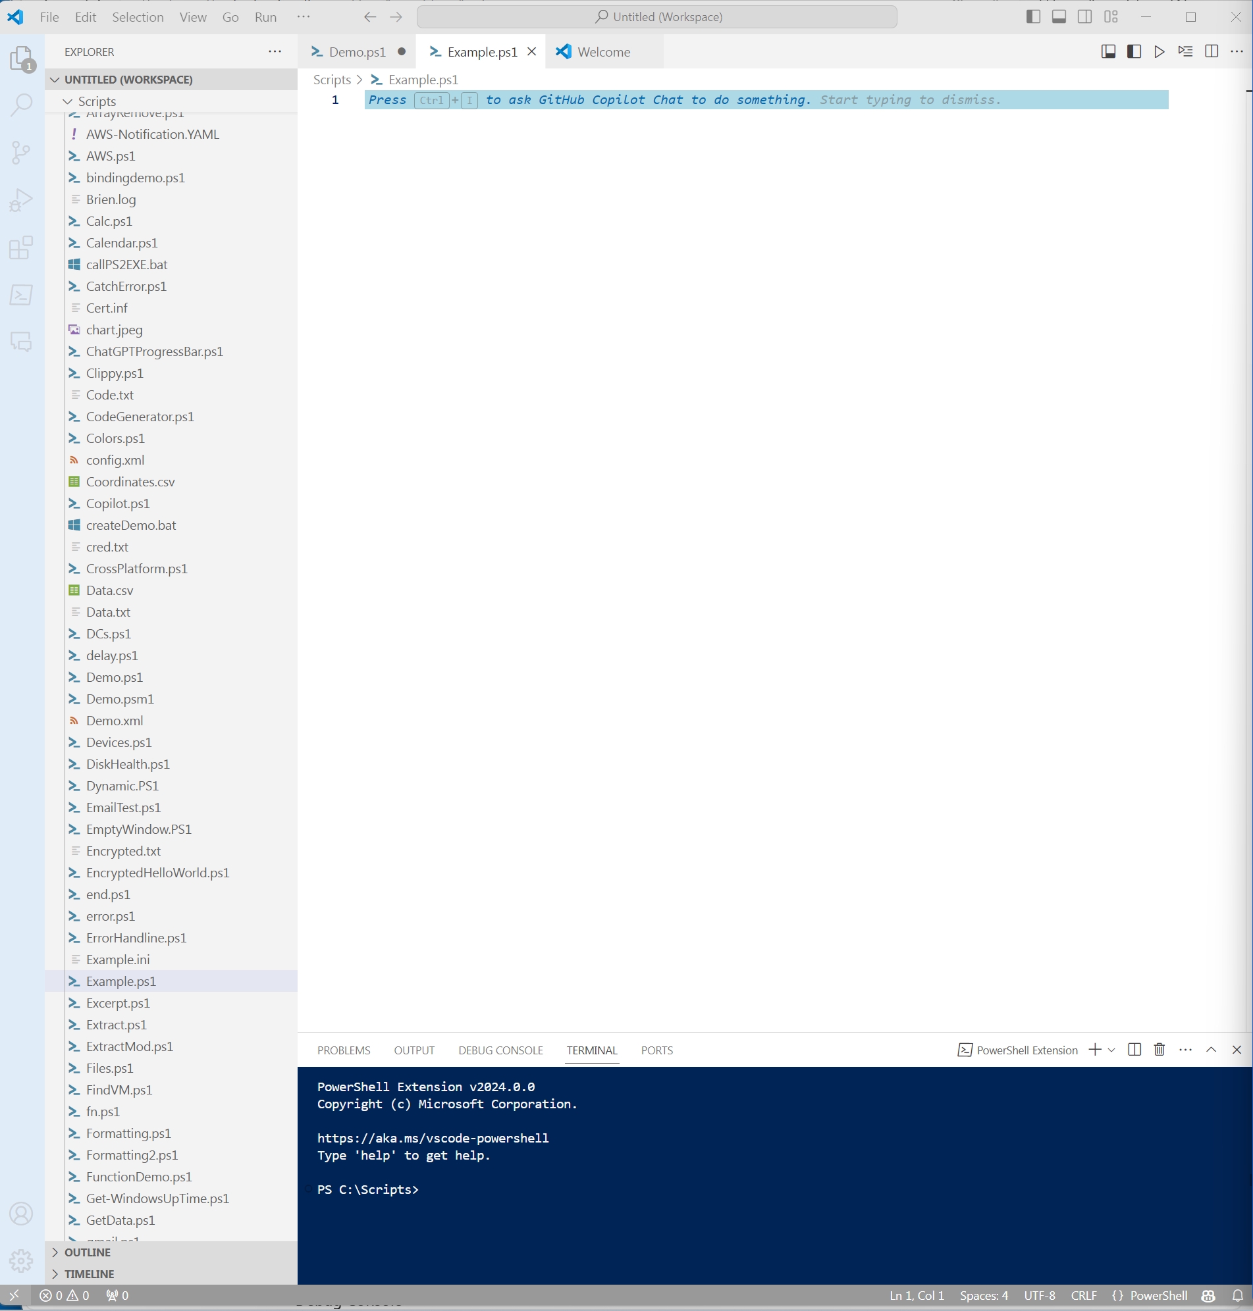Run the Example.ps1 script
1253x1311 pixels.
point(1160,51)
